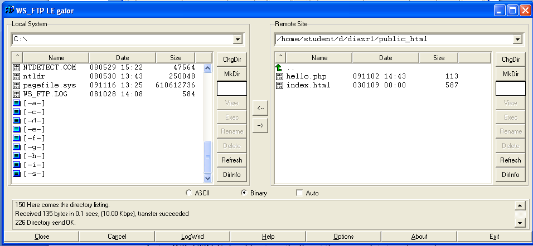533x246 pixels.
Task: Select ASCII transfer mode
Action: (188, 193)
